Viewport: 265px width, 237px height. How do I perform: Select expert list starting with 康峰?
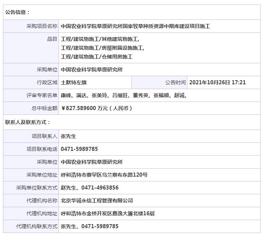pos(124,95)
